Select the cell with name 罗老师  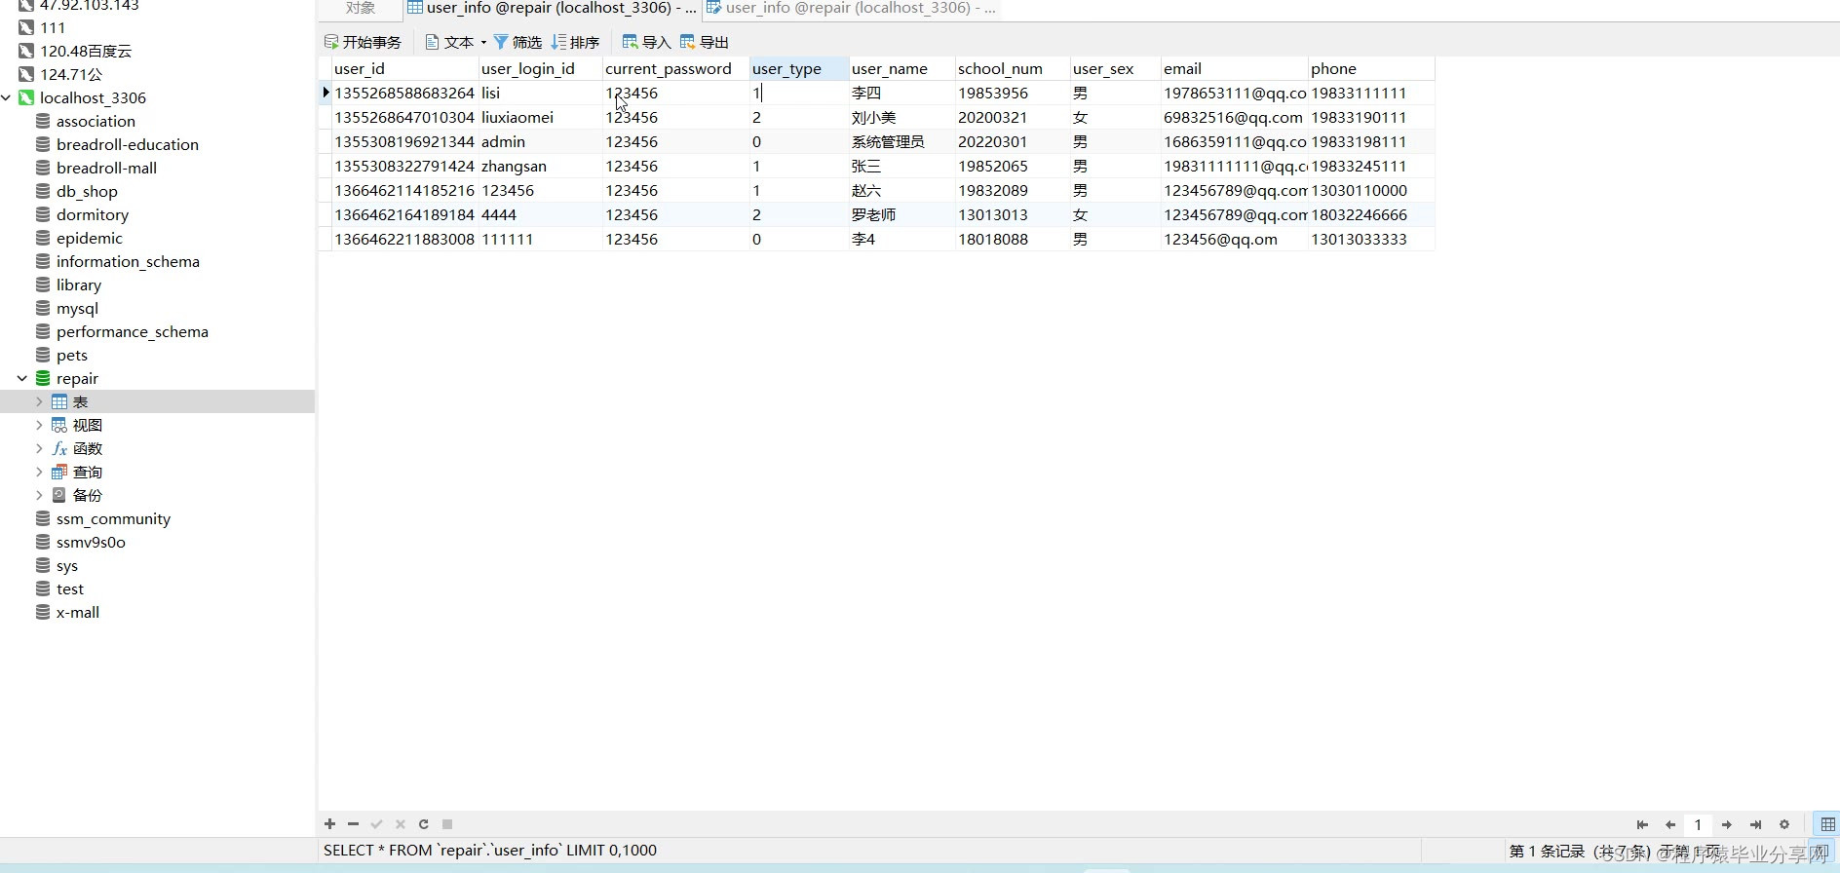[901, 214]
